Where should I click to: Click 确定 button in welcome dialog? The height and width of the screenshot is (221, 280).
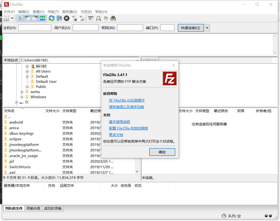(x=162, y=152)
